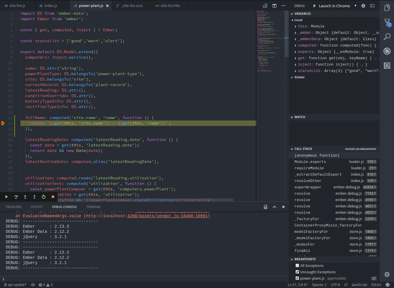
Task: Expand the _ember object variable
Action: click(x=296, y=33)
